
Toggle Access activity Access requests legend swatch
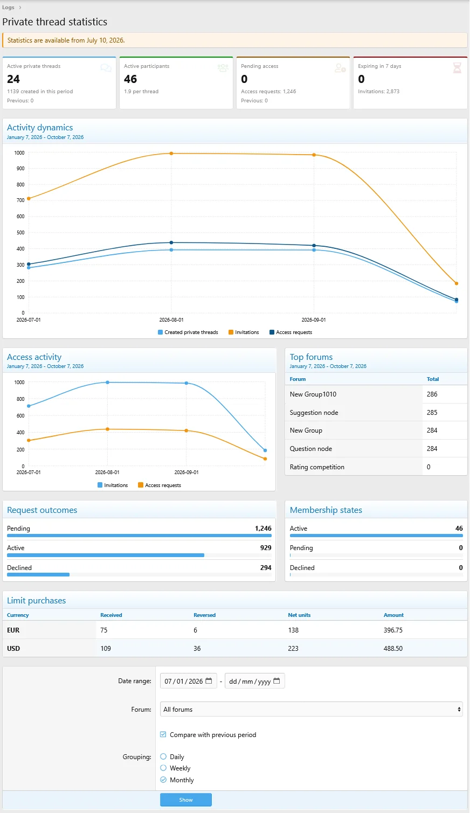[x=141, y=485]
